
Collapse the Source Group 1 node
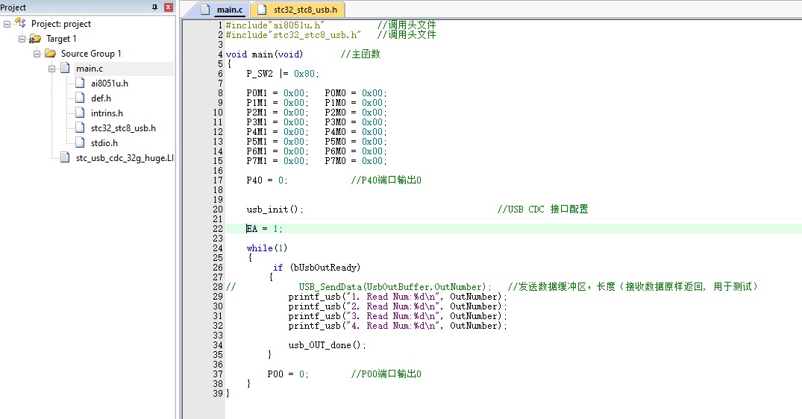tap(37, 54)
